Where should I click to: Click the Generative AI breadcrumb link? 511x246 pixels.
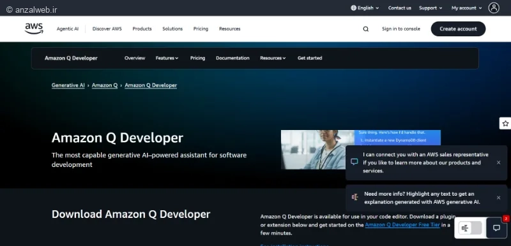coord(68,85)
